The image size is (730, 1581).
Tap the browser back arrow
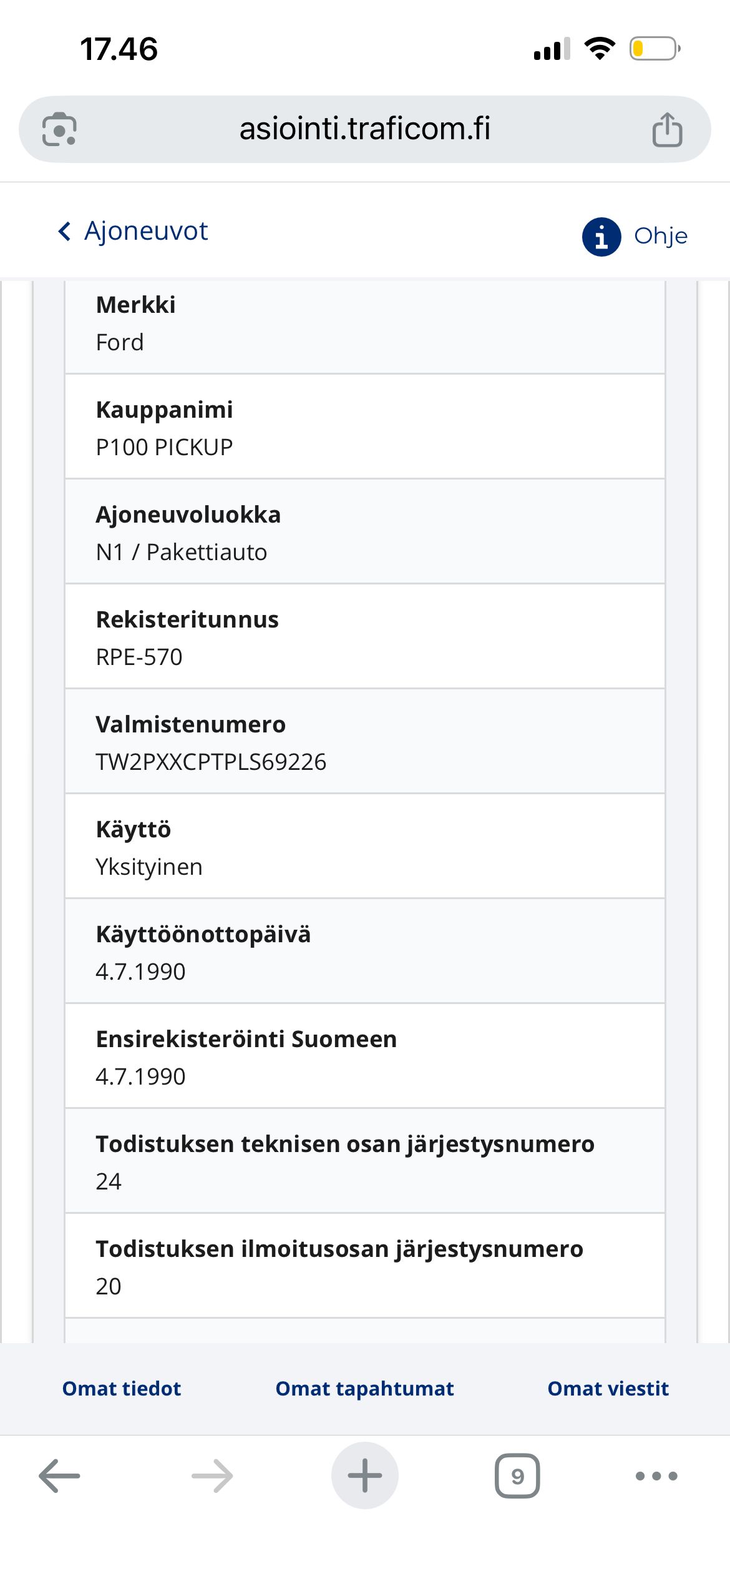pos(59,1476)
